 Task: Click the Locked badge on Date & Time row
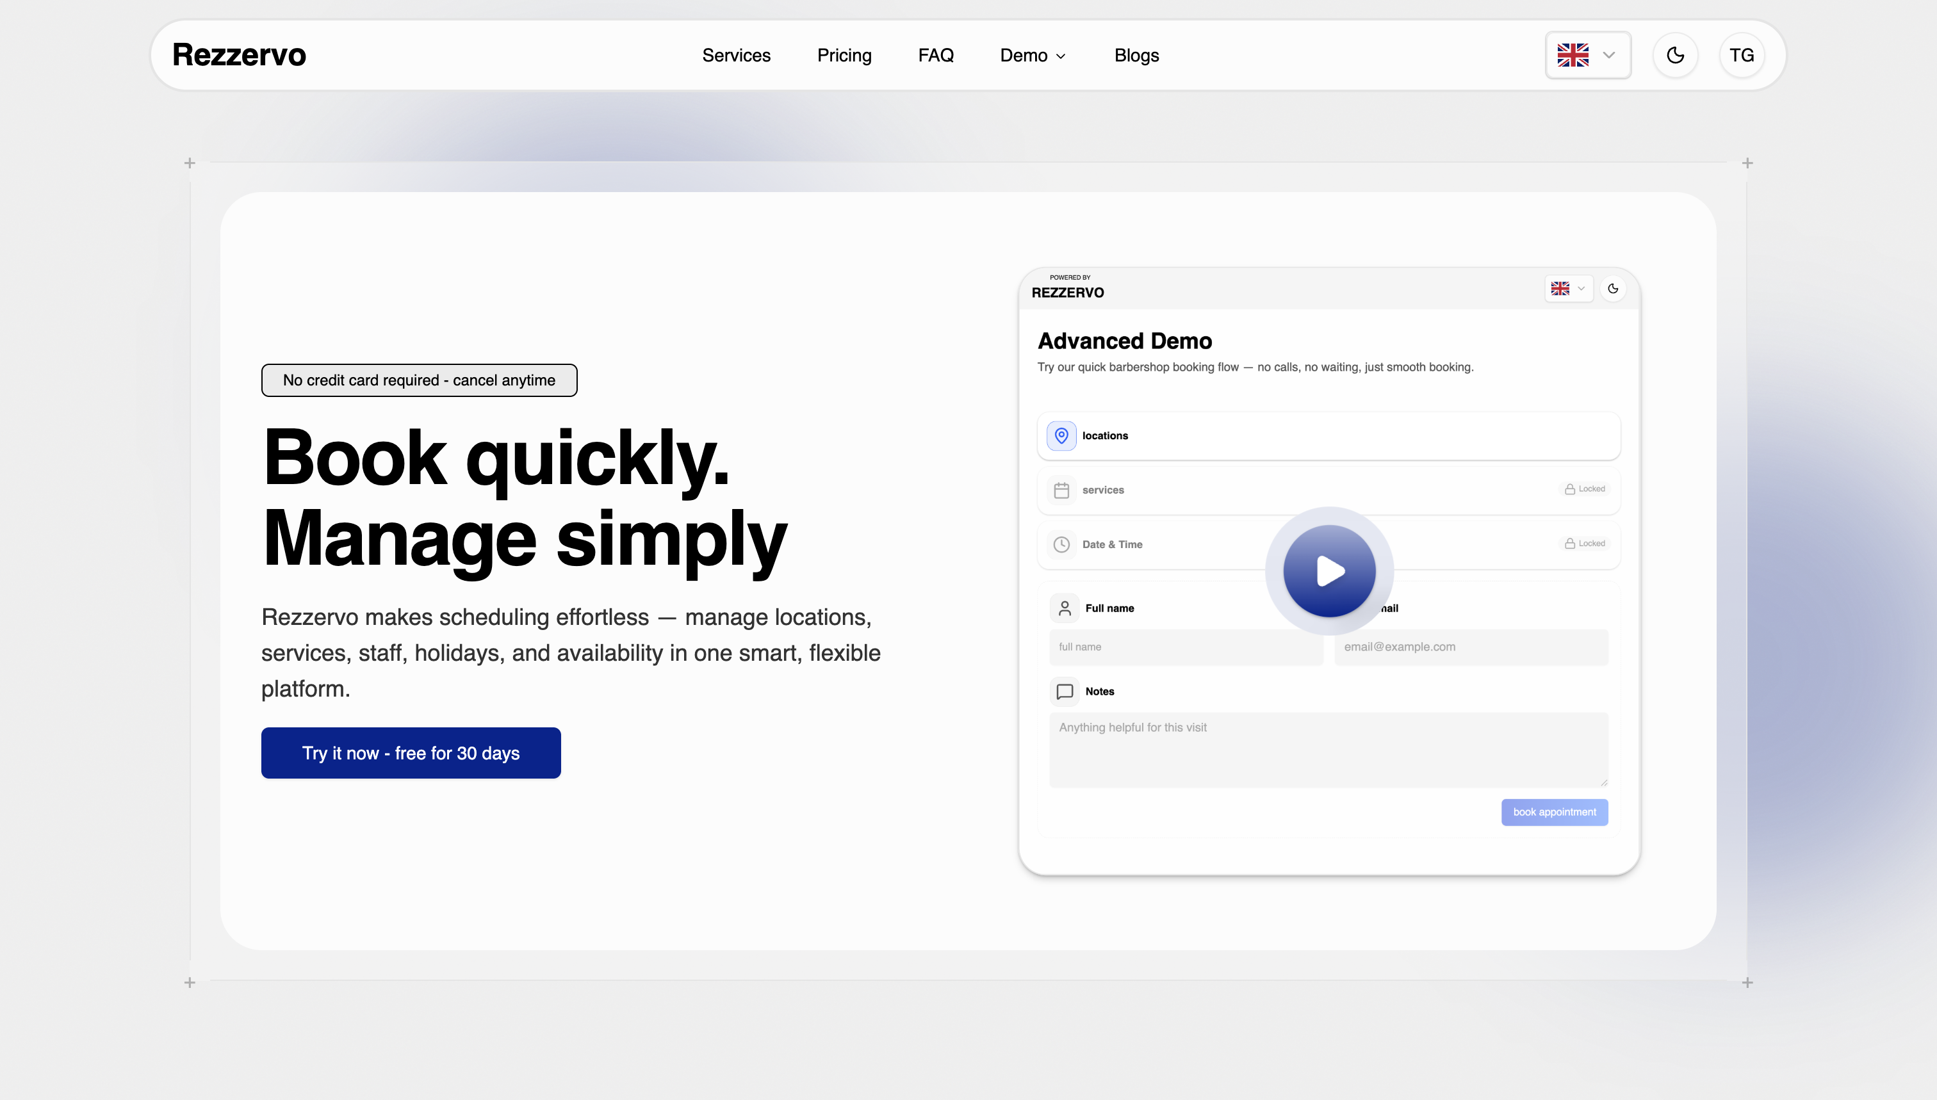[x=1585, y=543]
